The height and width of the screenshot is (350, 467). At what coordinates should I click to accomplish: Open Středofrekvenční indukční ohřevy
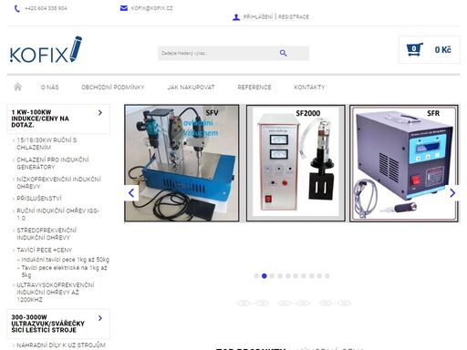pyautogui.click(x=47, y=234)
